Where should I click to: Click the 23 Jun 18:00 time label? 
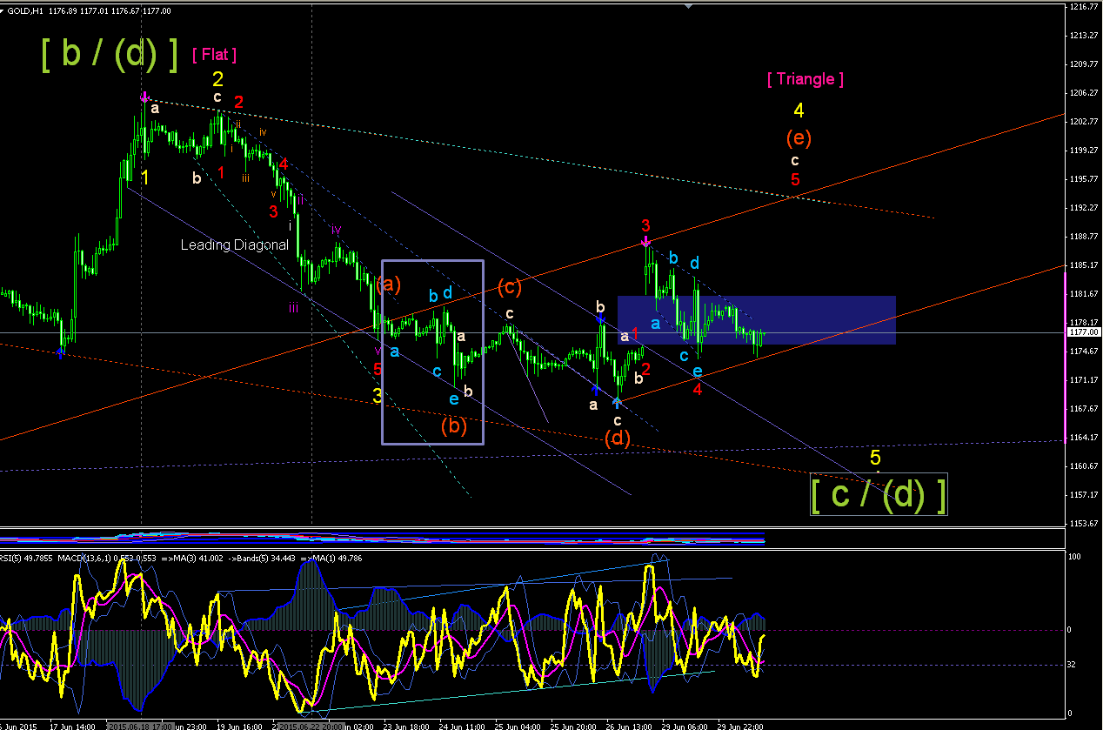(405, 726)
